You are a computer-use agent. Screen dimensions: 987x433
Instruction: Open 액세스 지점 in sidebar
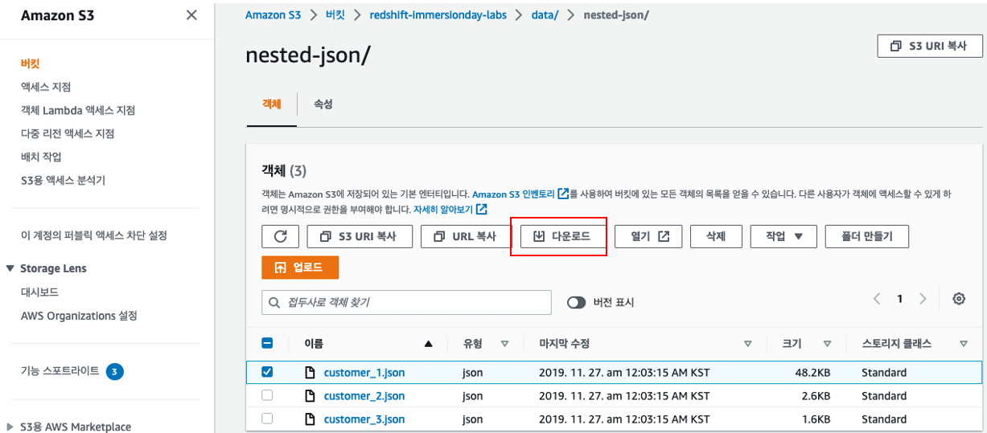click(x=46, y=87)
